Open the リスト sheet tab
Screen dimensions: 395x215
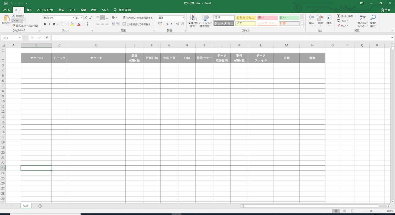[26, 206]
